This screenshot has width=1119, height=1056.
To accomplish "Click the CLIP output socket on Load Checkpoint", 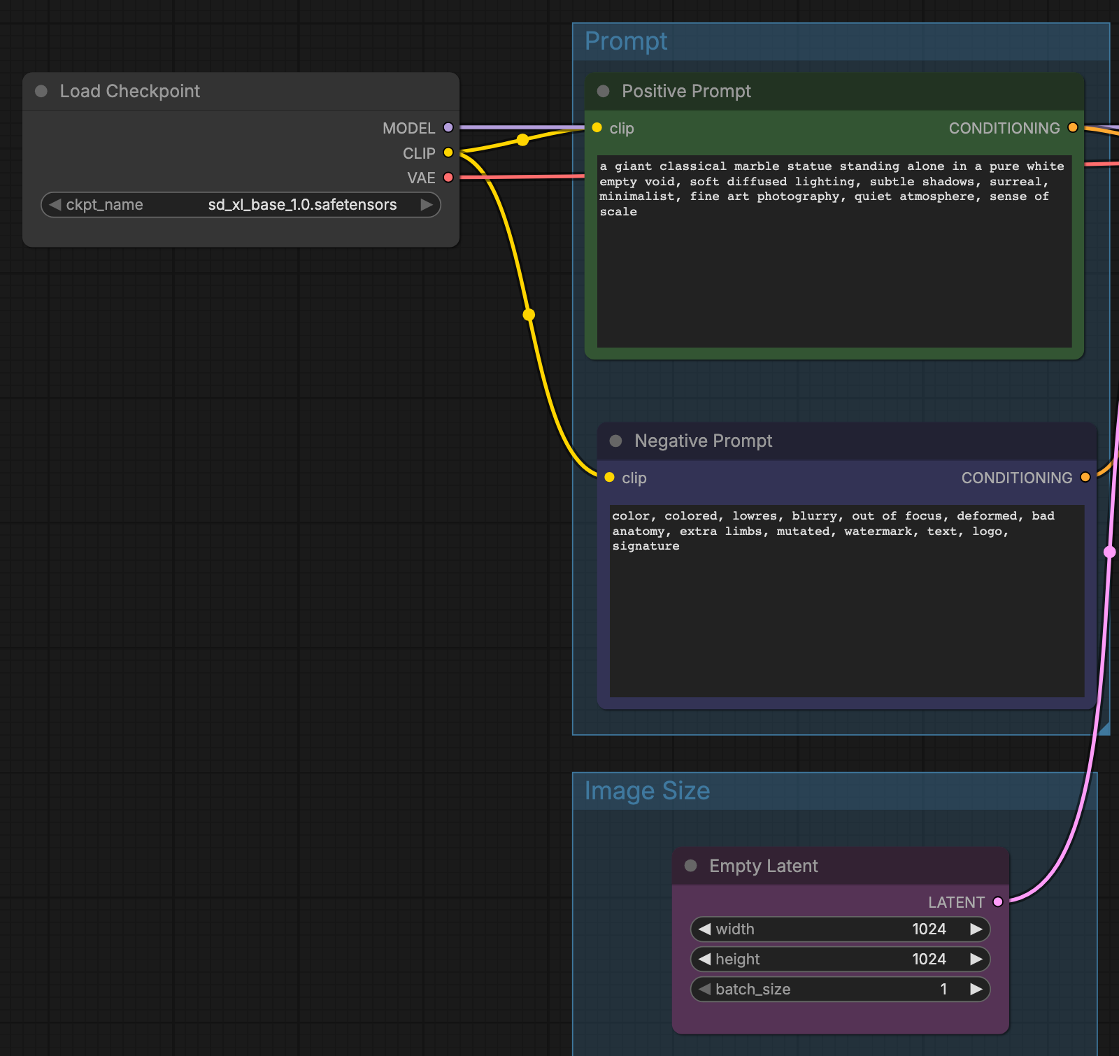I will coord(448,152).
